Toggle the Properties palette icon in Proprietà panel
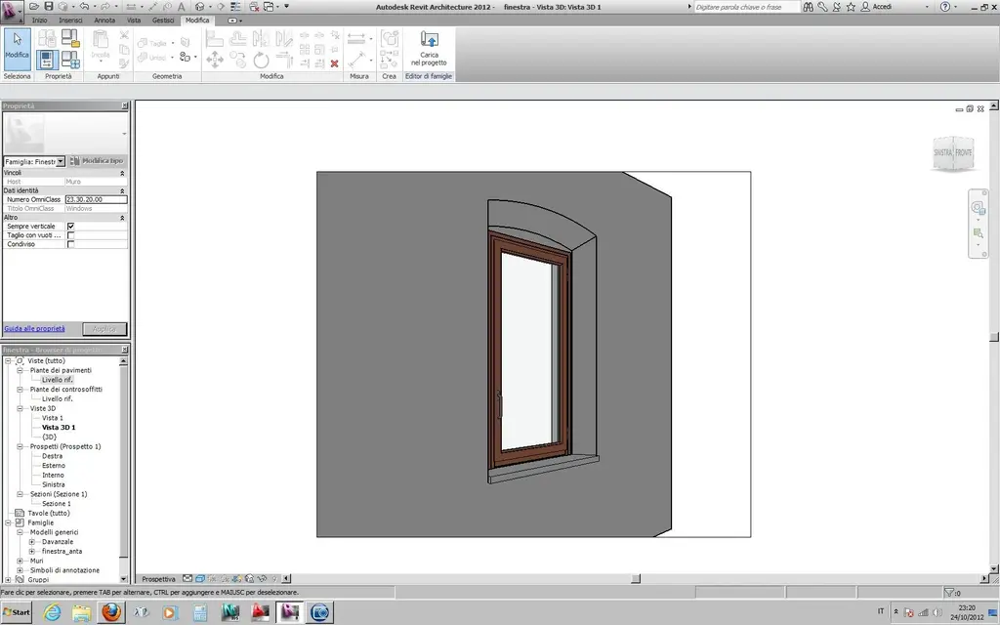1000x625 pixels. (47, 60)
